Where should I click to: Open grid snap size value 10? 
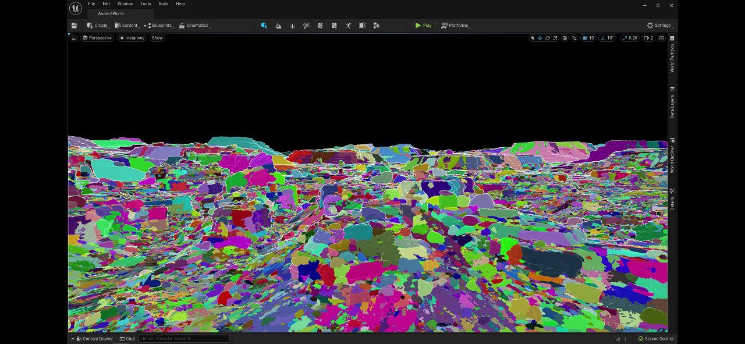pyautogui.click(x=592, y=38)
